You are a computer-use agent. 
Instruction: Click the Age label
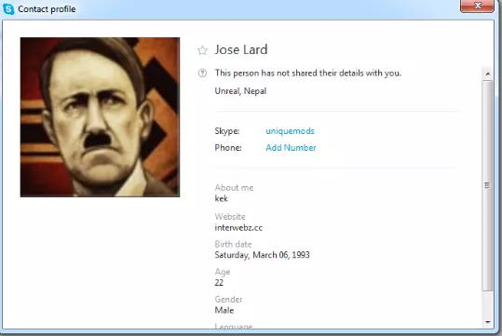pos(223,273)
